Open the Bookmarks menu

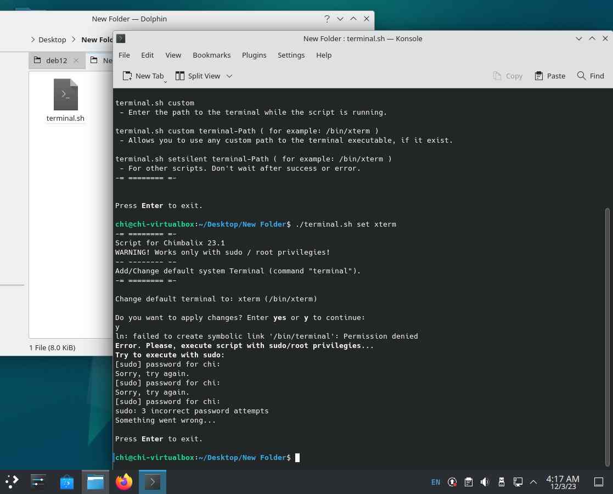211,55
